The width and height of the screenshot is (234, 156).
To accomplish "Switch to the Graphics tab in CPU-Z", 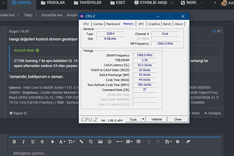I will 154,24.
